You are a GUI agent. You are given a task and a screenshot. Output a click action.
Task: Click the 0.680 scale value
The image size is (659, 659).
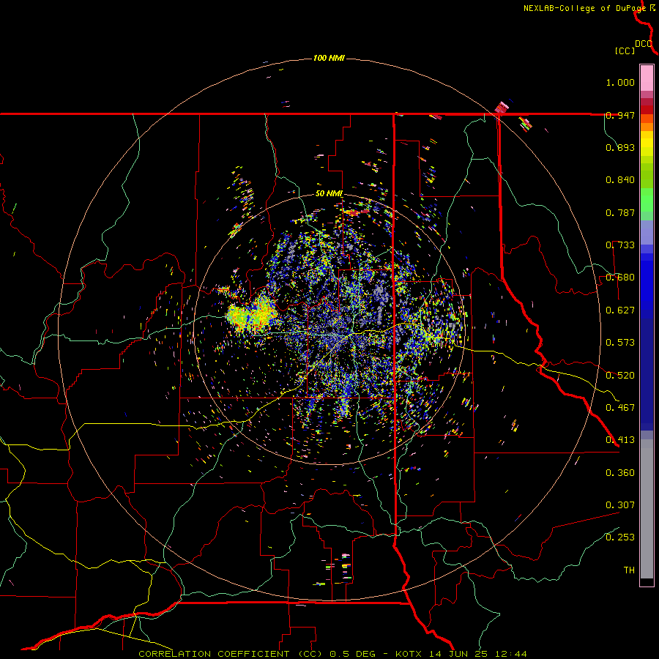click(620, 278)
